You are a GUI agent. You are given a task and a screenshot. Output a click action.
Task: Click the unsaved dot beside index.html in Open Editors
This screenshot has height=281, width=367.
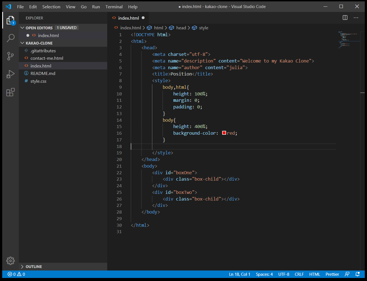pyautogui.click(x=28, y=35)
